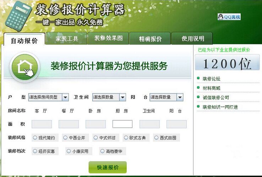Click the green house icon

(x=25, y=67)
